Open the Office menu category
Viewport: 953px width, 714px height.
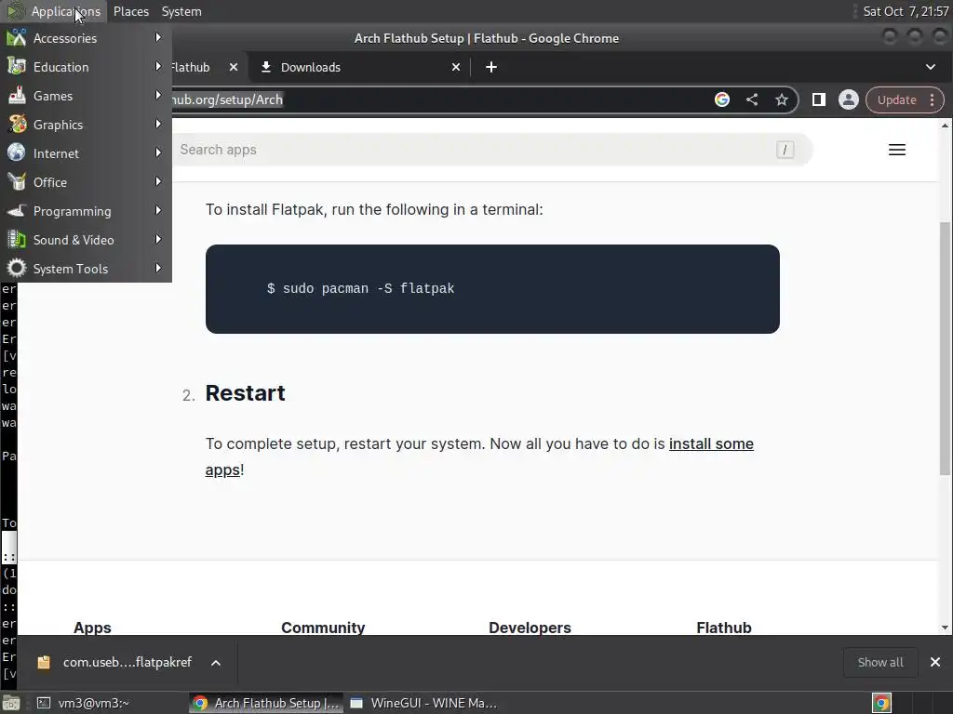click(x=86, y=182)
